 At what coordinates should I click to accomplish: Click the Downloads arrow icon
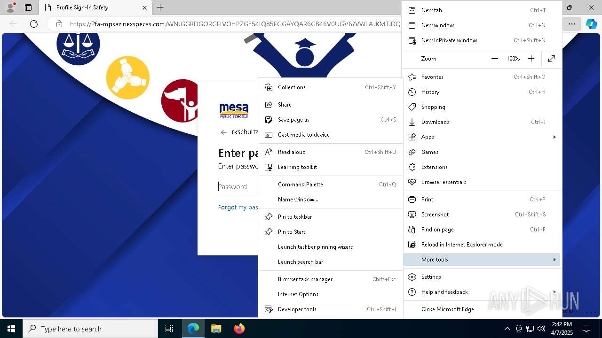point(412,122)
